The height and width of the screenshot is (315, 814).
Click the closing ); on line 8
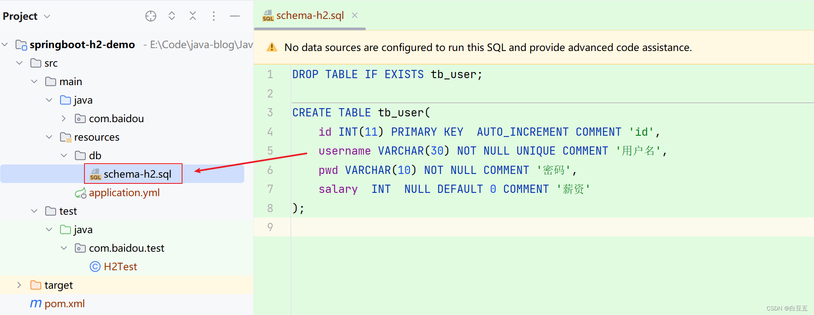[x=298, y=208]
